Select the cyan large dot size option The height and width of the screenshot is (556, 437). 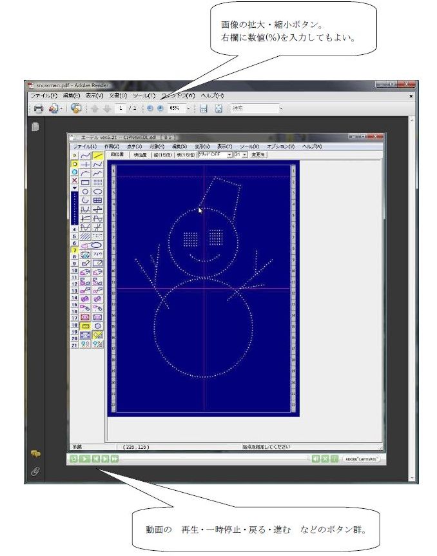tap(74, 172)
